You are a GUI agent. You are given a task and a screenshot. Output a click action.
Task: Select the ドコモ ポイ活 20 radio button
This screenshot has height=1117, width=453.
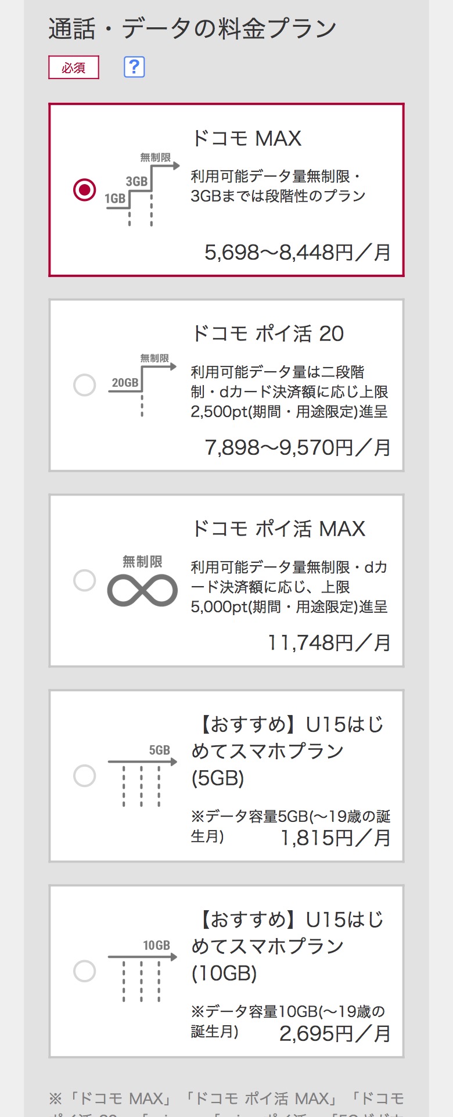[85, 385]
